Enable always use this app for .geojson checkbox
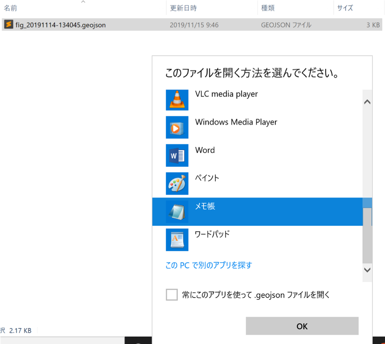Viewport: 385px width, 344px height. (172, 295)
